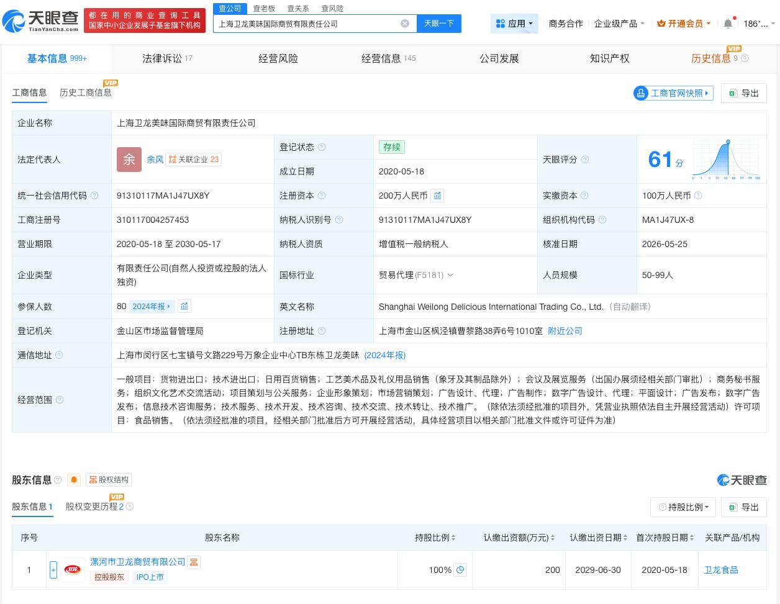
Task: Expand the 企业级产品 menu
Action: (x=619, y=24)
